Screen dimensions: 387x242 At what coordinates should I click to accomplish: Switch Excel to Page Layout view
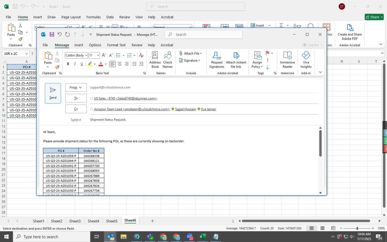322,228
